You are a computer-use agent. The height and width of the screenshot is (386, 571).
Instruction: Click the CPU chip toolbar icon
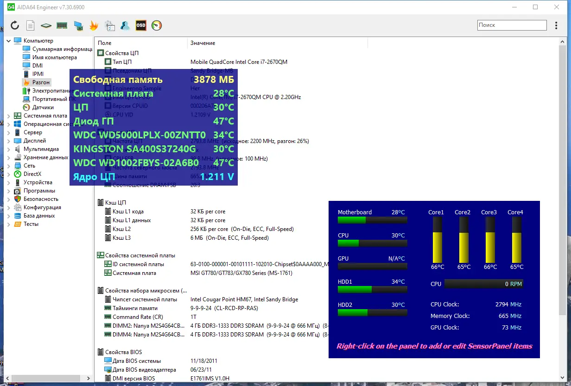coord(46,25)
